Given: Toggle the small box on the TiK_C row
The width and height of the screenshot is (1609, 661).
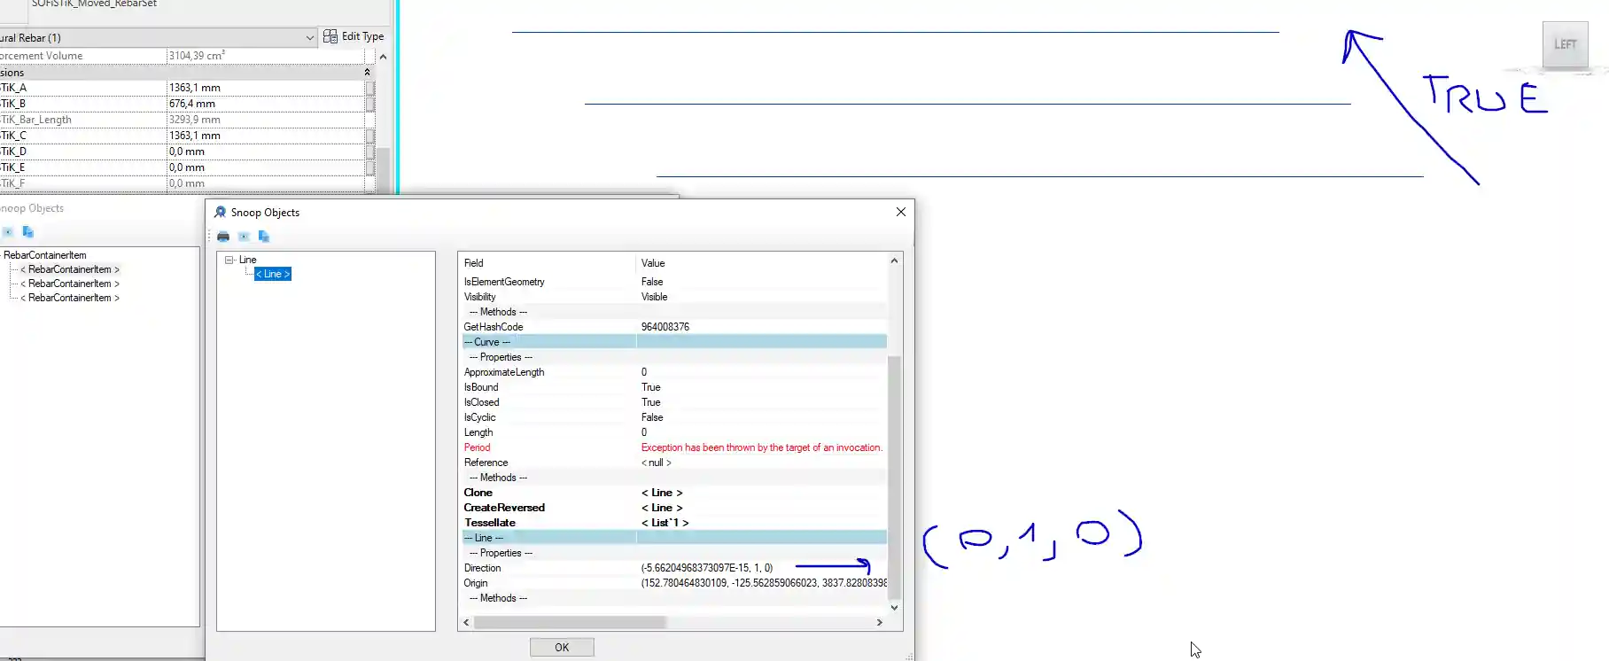Looking at the screenshot, I should 370,136.
